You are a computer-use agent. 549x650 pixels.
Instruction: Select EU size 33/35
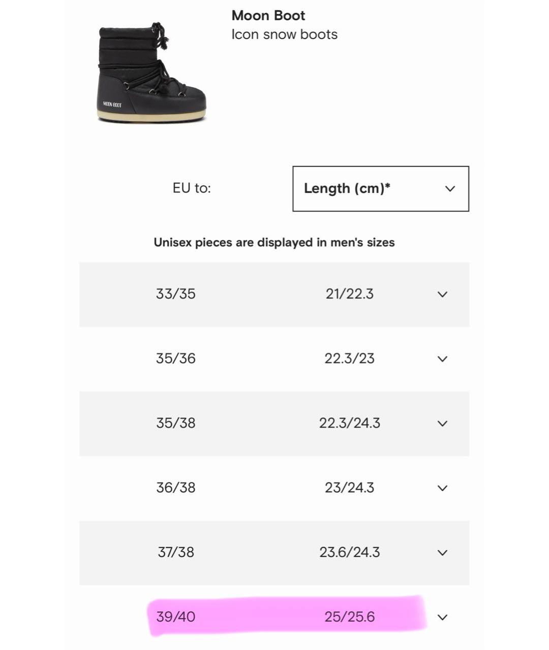click(176, 294)
